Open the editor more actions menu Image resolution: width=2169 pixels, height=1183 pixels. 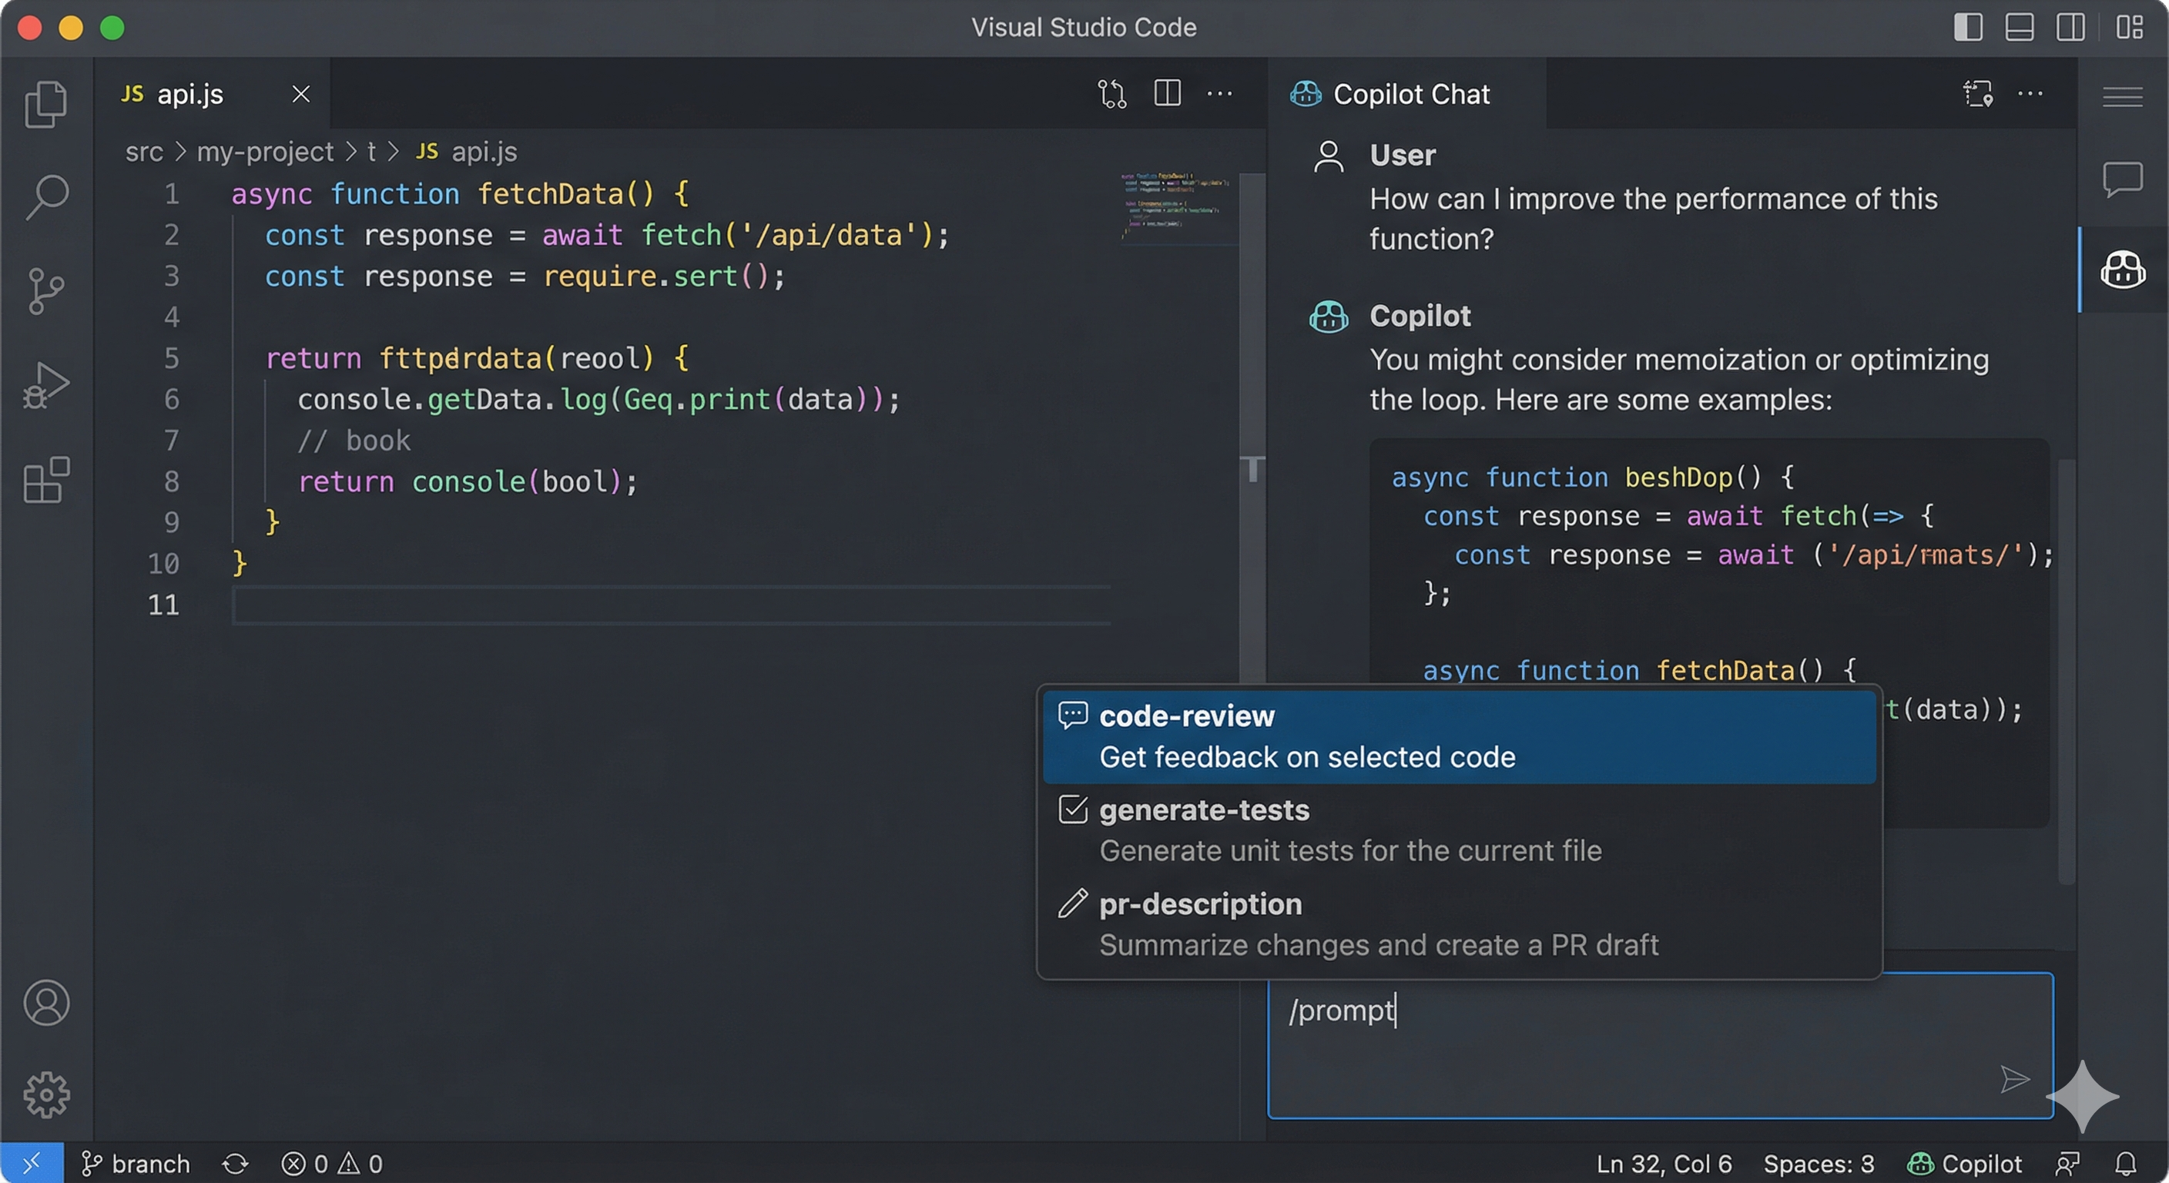pyautogui.click(x=1220, y=93)
